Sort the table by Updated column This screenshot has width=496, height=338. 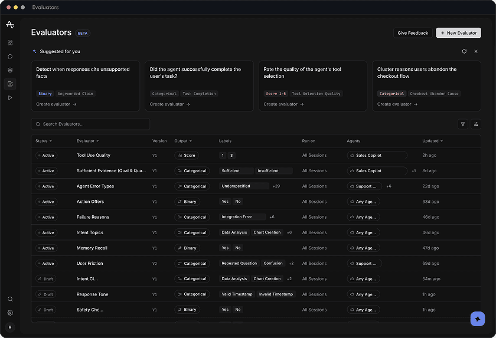(432, 141)
